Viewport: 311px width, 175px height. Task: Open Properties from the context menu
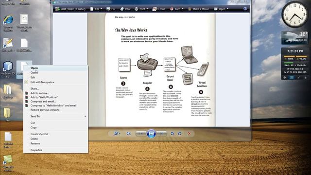click(55, 150)
